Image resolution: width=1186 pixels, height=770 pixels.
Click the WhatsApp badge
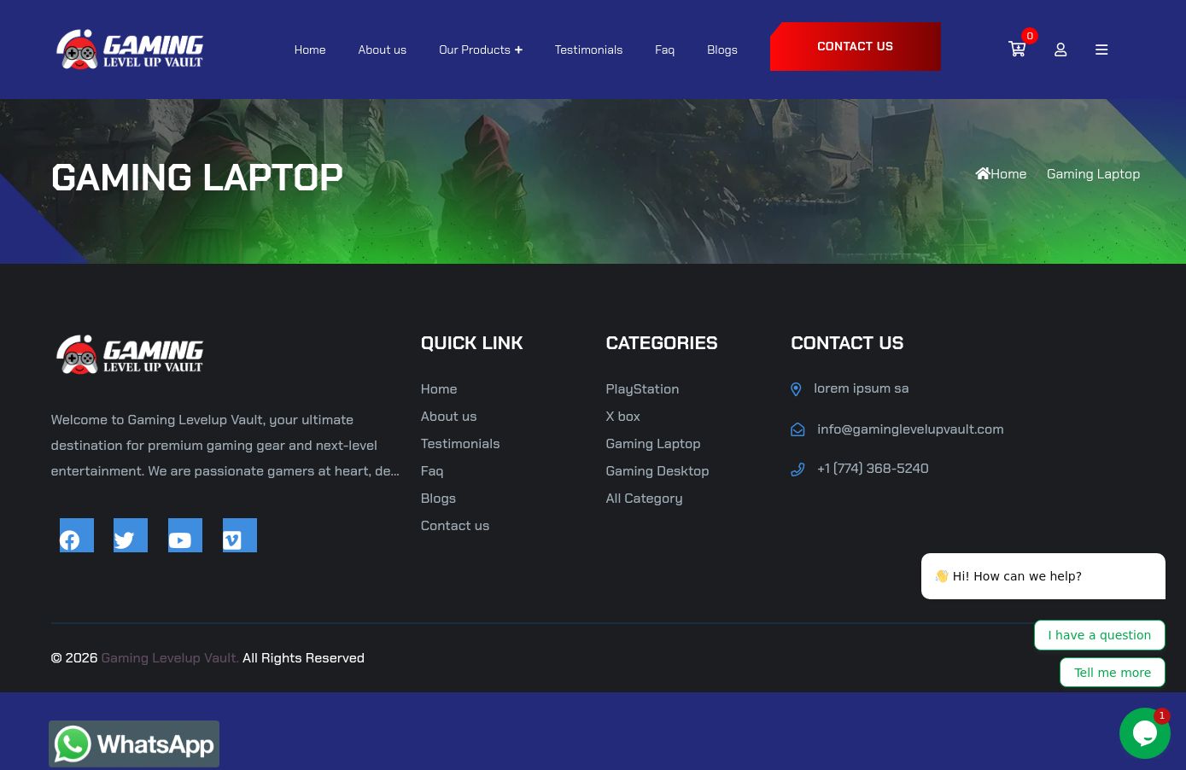coord(134,744)
